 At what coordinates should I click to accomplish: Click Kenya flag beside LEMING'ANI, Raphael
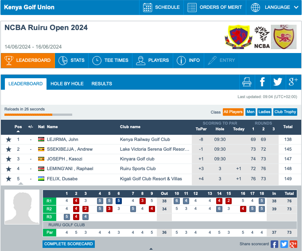tap(41, 169)
